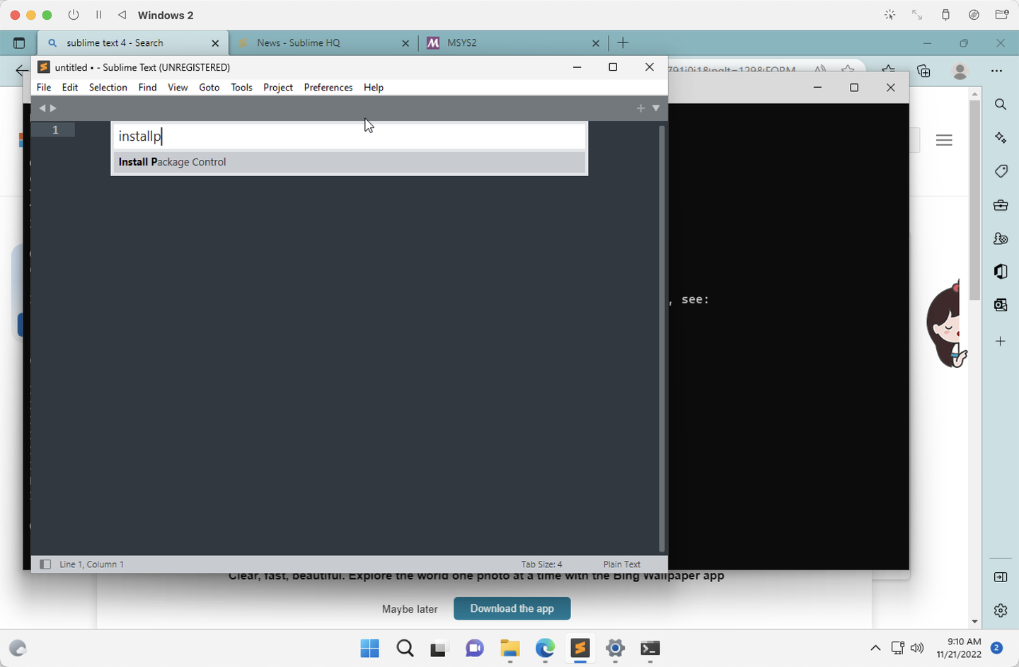The width and height of the screenshot is (1019, 667).
Task: Open the tab actions icon left of browser tabs
Action: (x=19, y=42)
